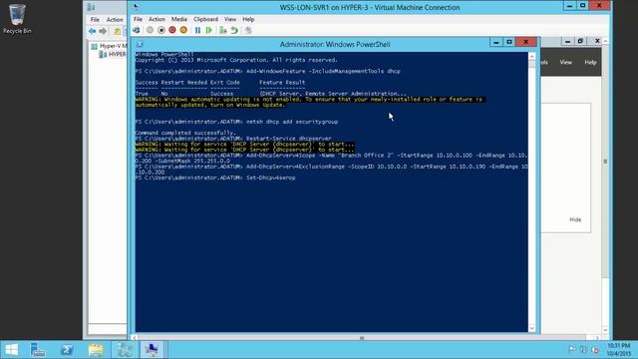
Task: Click the Set-DhcpServer command prompt line
Action: click(x=215, y=178)
